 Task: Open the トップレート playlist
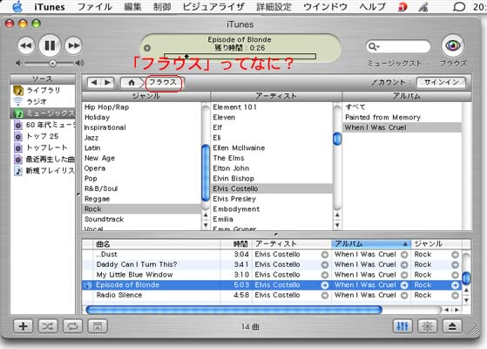pyautogui.click(x=43, y=147)
